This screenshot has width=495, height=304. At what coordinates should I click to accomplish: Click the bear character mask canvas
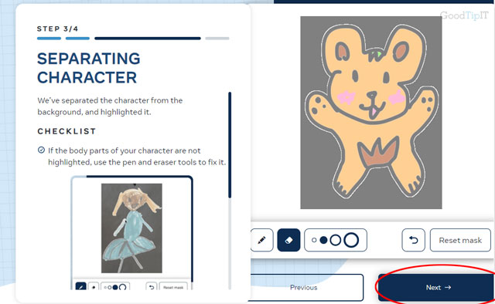371,113
